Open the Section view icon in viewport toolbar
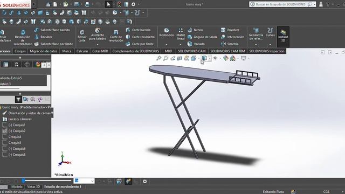The height and width of the screenshot is (194, 345). tap(180, 58)
